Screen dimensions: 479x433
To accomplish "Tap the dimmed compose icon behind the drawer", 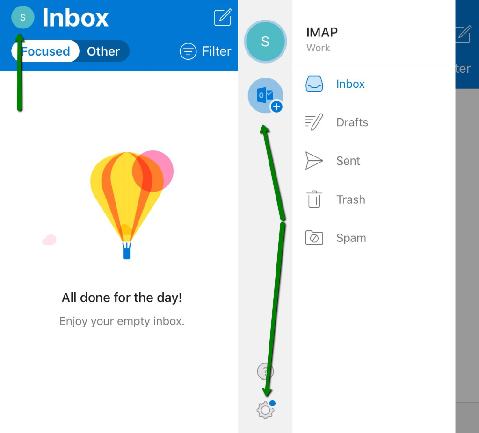I will pos(464,34).
